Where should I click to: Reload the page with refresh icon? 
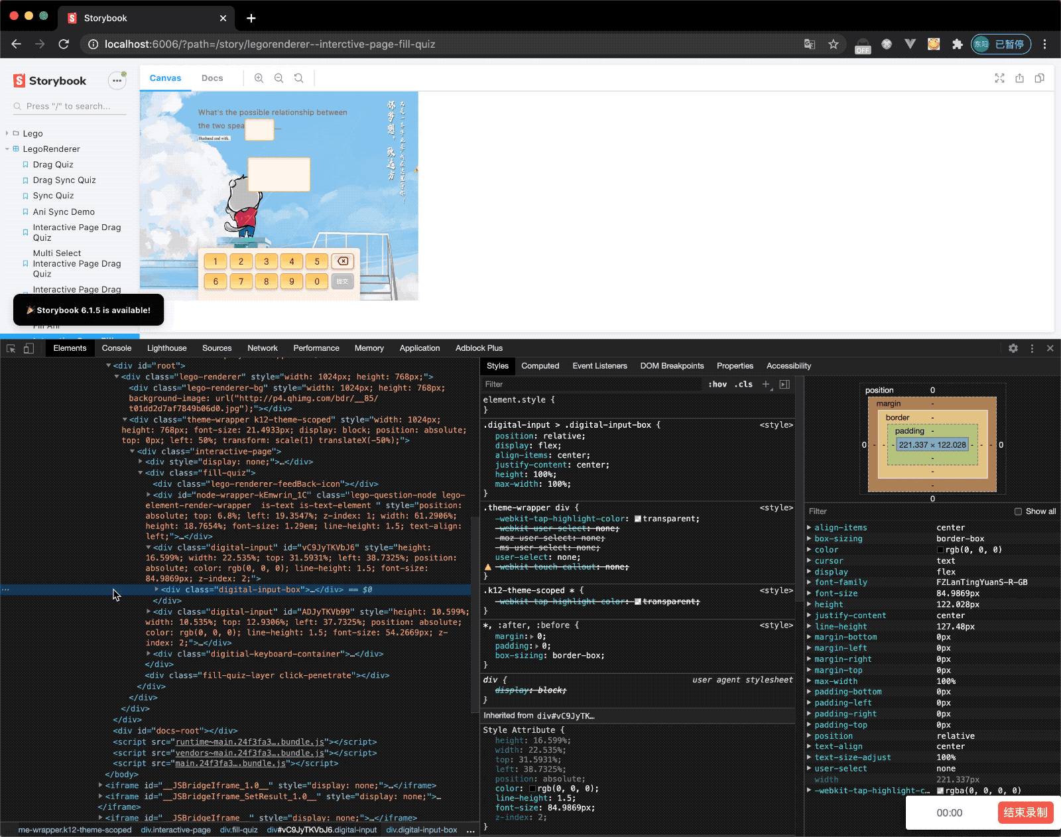64,44
